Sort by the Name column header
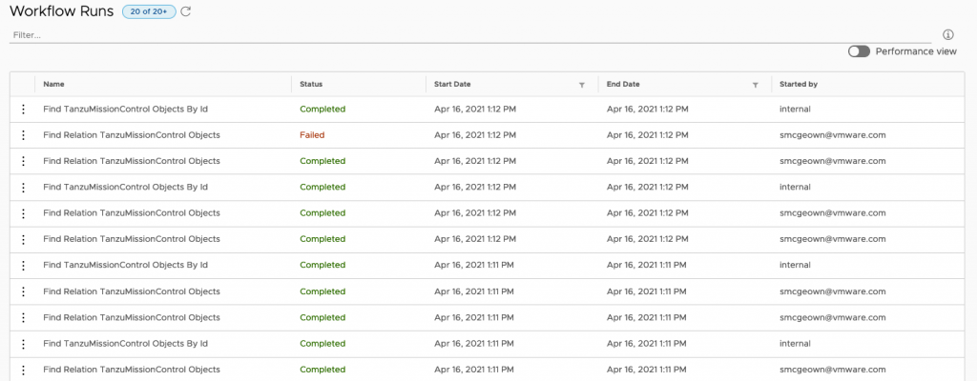 tap(54, 85)
